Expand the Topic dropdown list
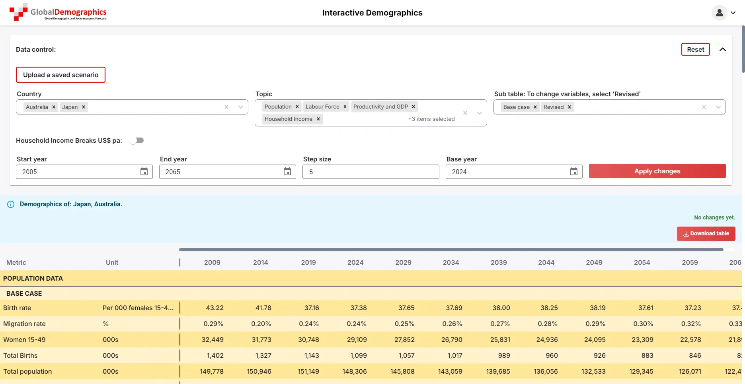This screenshot has width=745, height=384. [x=480, y=113]
